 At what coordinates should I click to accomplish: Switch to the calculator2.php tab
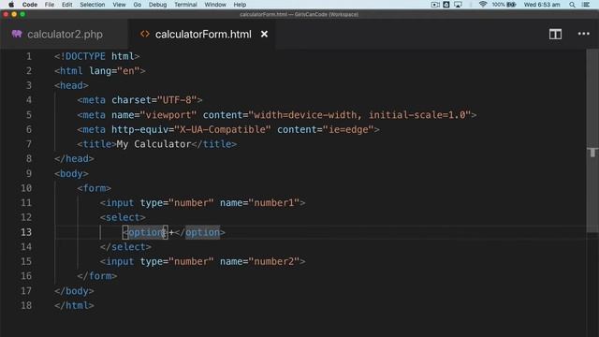point(65,34)
